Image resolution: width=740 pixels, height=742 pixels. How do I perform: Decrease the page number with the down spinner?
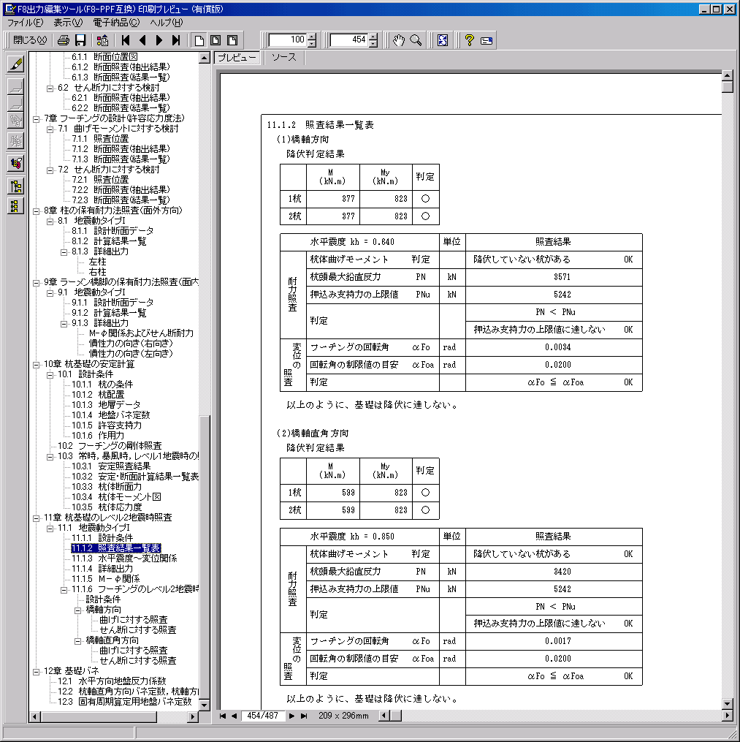(373, 44)
